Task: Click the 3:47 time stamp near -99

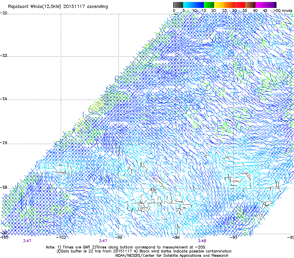Action: pyautogui.click(x=103, y=241)
